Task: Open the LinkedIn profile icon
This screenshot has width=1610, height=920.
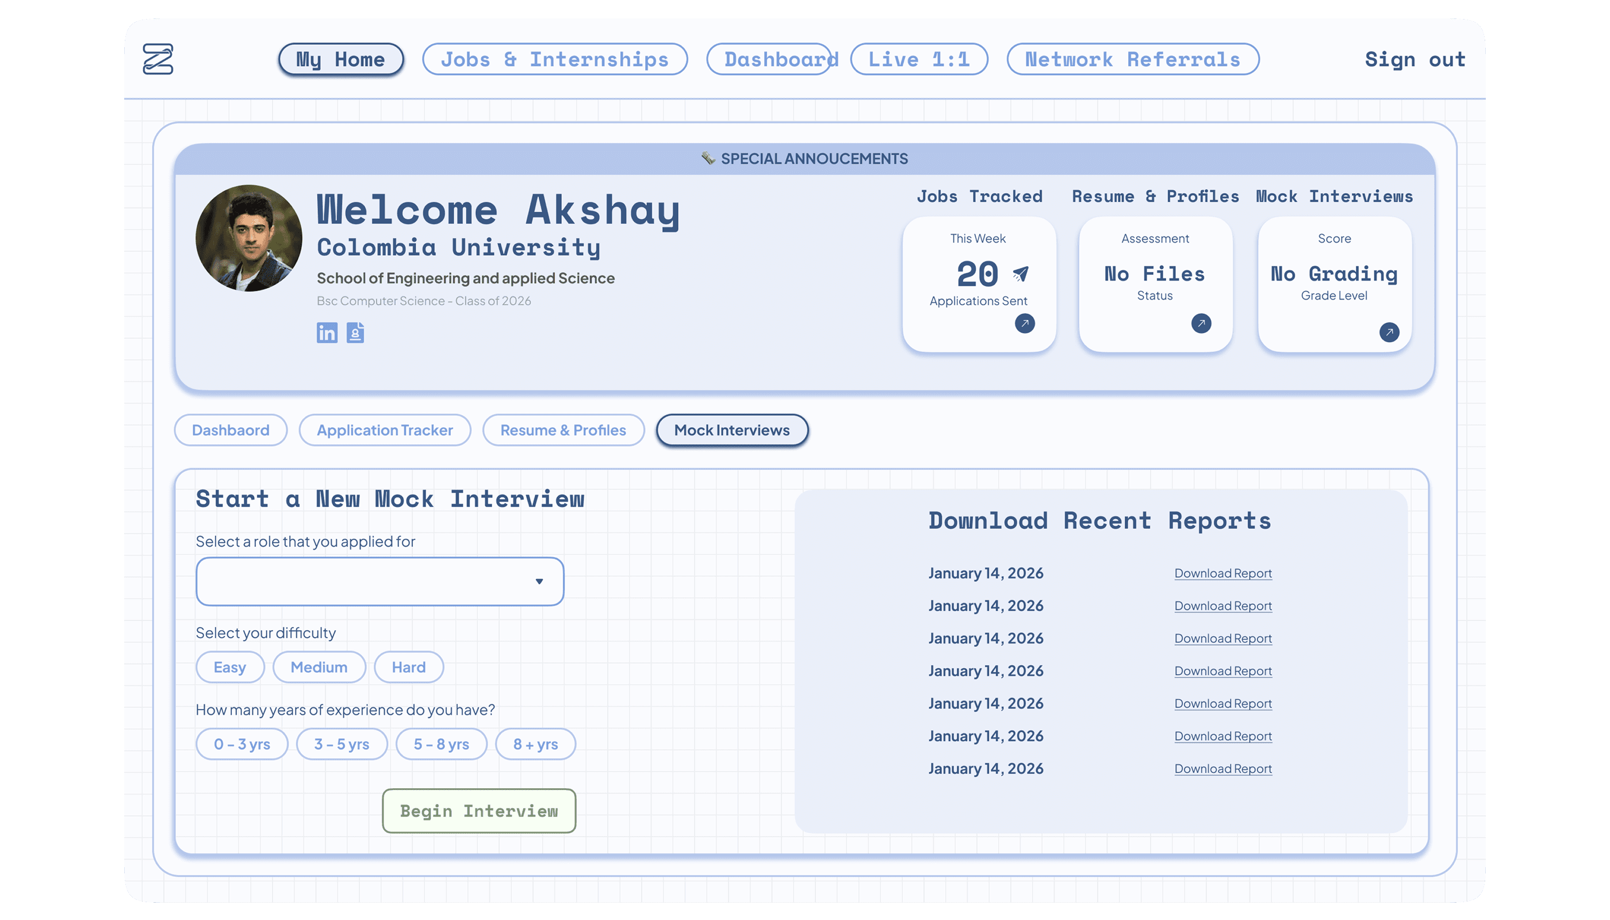Action: click(327, 332)
